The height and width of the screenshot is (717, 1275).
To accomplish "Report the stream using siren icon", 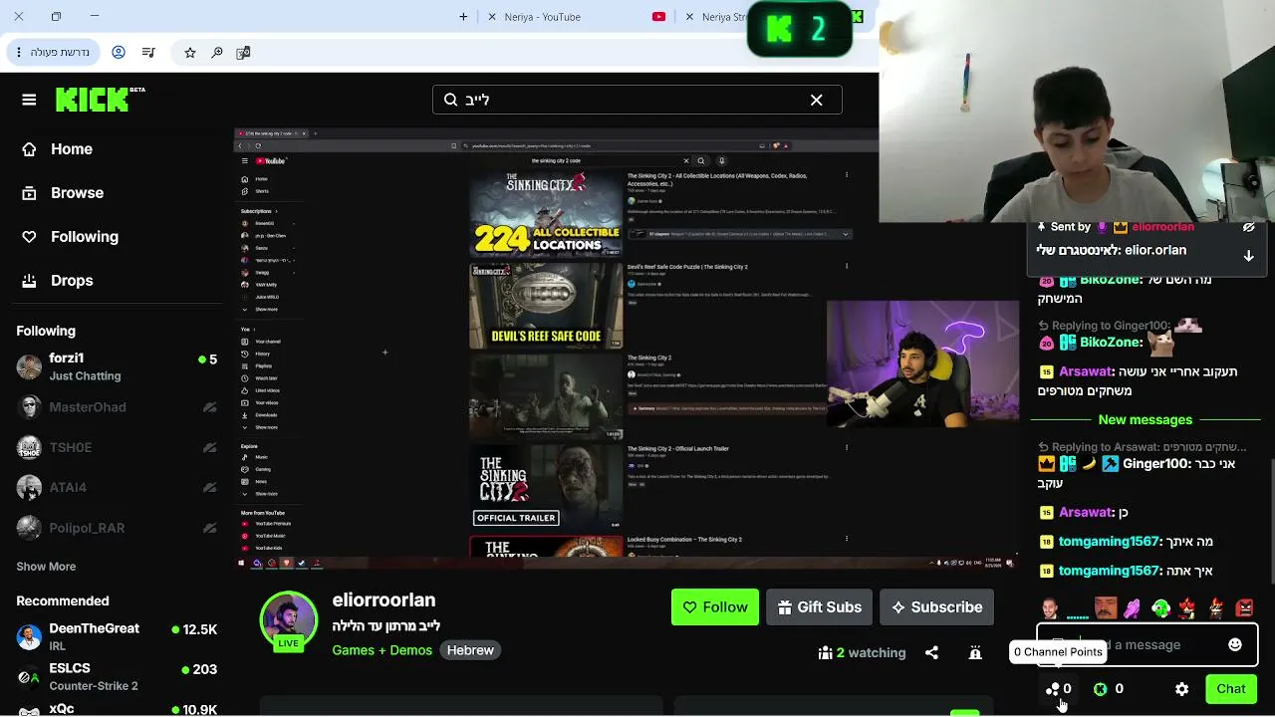I will click(x=975, y=653).
